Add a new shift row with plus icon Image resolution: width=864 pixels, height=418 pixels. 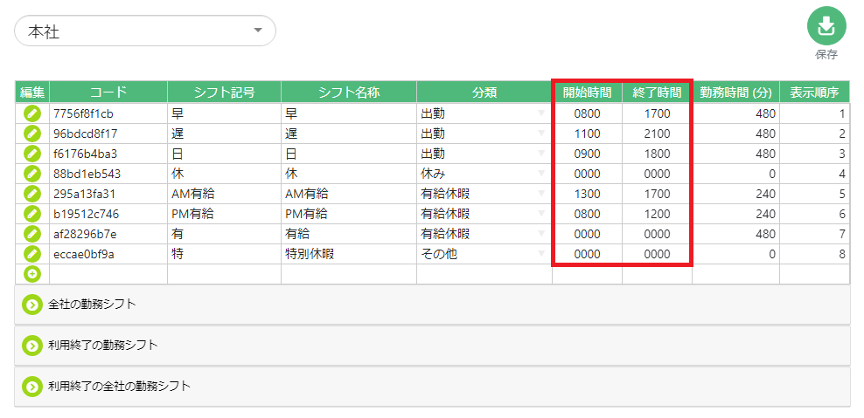coord(32,274)
